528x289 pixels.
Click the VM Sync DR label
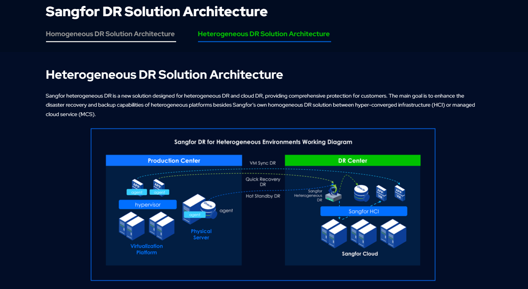click(x=262, y=163)
